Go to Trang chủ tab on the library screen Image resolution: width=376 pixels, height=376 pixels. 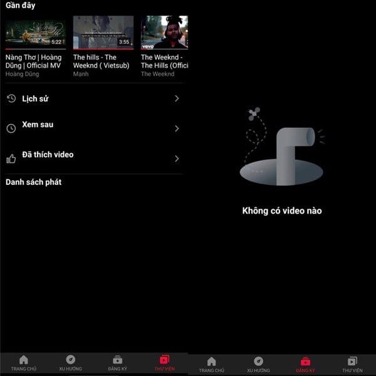[23, 363]
